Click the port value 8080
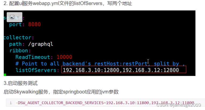The height and width of the screenshot is (110, 205). (34, 24)
